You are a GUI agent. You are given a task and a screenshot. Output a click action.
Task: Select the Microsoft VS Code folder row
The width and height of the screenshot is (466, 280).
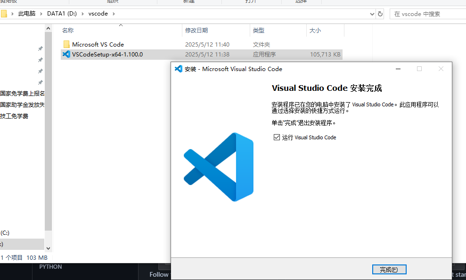[x=202, y=45]
